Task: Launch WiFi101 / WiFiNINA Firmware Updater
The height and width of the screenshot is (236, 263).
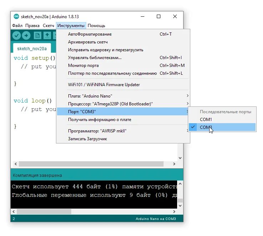Action: [123, 85]
